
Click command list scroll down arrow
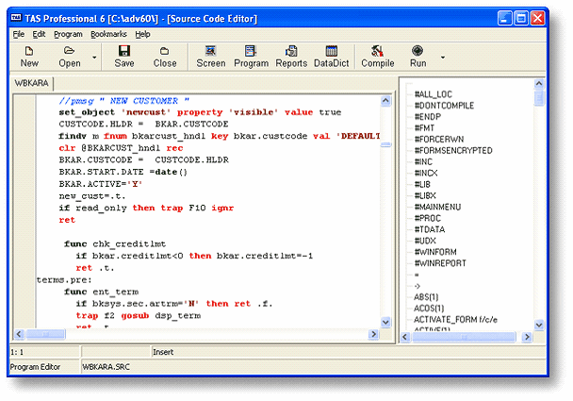click(539, 325)
